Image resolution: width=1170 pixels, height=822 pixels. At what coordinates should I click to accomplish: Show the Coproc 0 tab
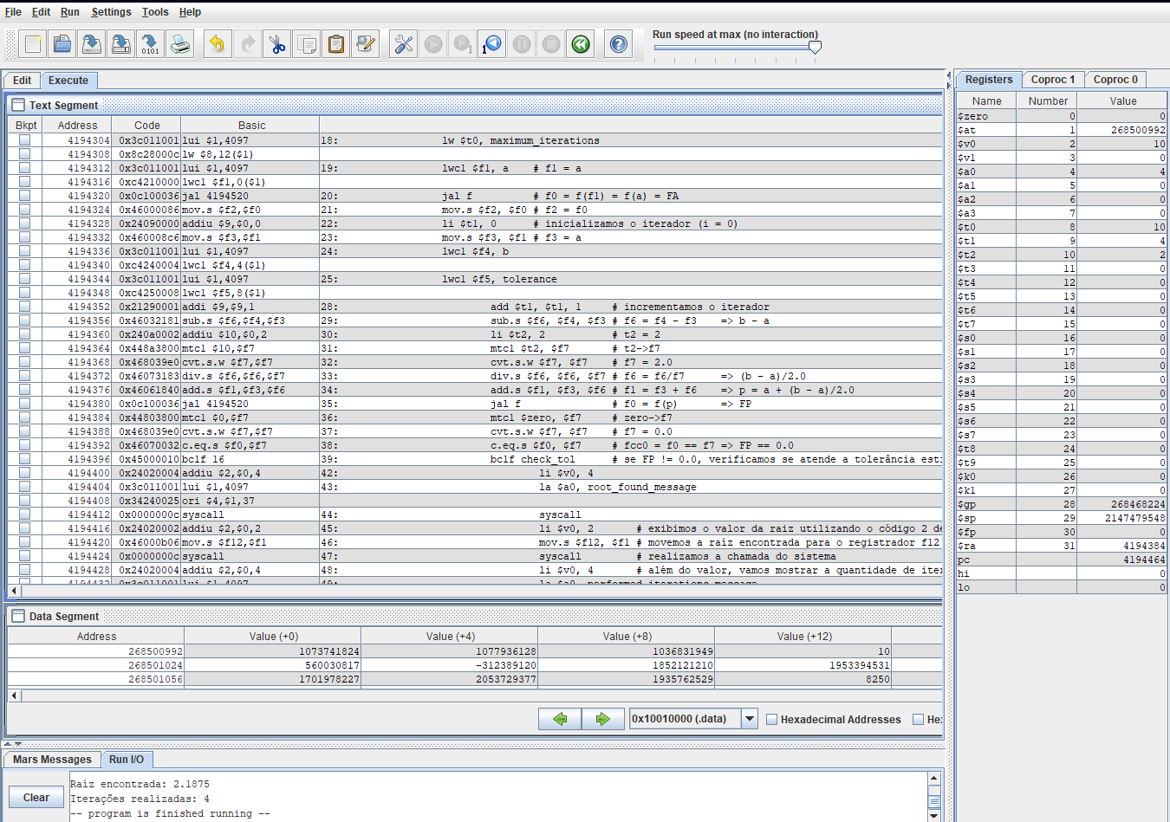1115,80
